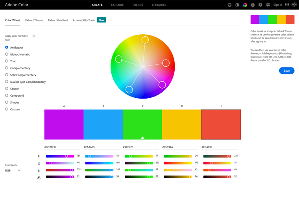Click the star icon in the header
This screenshot has height=205, width=299.
229,5
